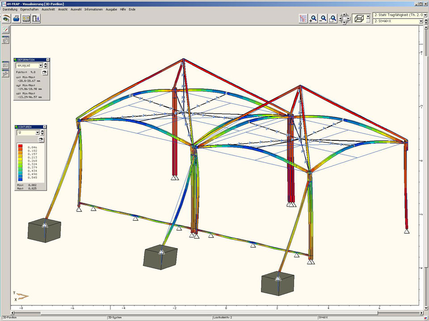Zoom out with the minus magnifier
Screen dimensions: 429x321
pyautogui.click(x=323, y=18)
